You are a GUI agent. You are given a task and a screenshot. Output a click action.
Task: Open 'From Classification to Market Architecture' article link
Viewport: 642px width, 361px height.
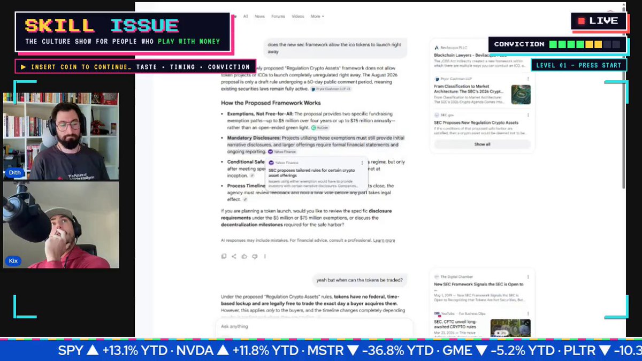[x=469, y=88]
